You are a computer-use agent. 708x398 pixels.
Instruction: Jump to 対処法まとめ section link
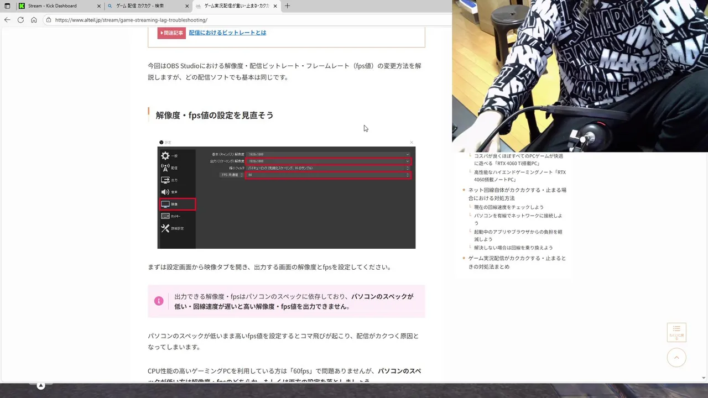point(517,263)
